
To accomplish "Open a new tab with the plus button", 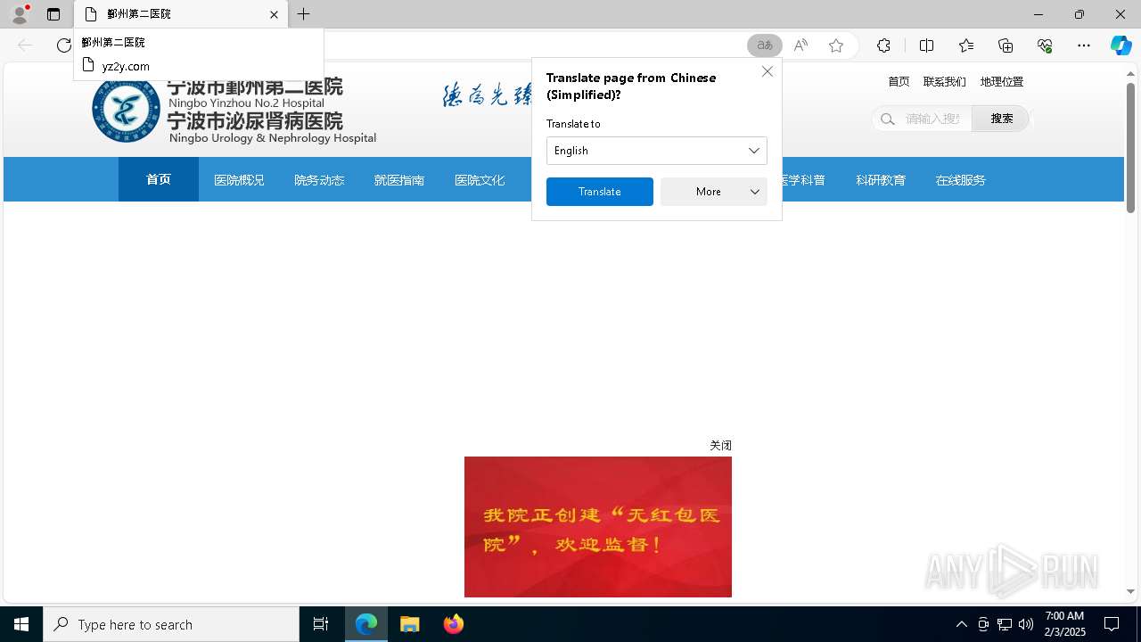I will (x=304, y=14).
